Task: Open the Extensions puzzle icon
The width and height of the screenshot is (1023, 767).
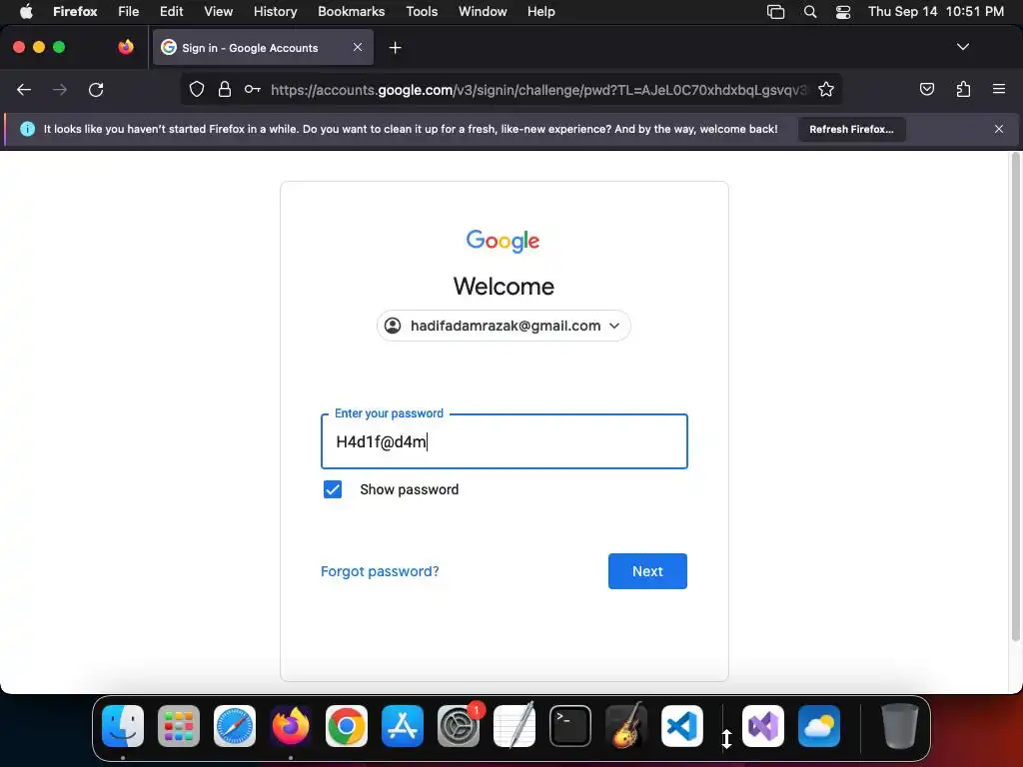Action: (963, 89)
